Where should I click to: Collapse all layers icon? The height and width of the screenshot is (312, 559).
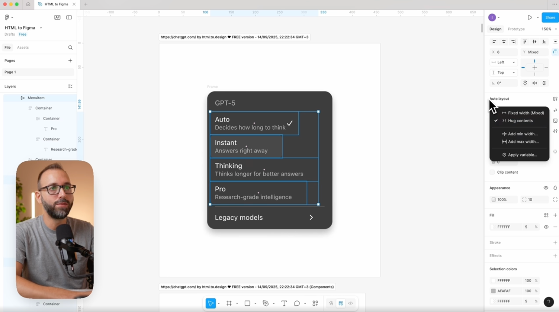pyautogui.click(x=70, y=86)
